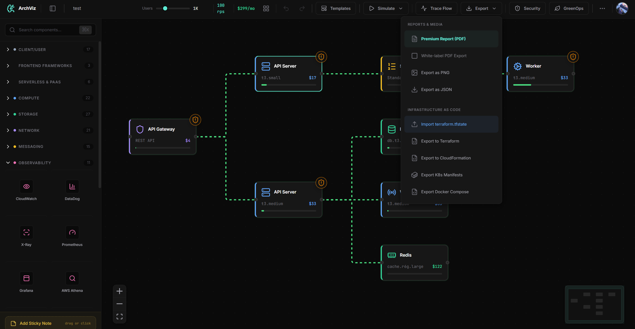The height and width of the screenshot is (329, 635).
Task: Open the Simulate dropdown
Action: (386, 8)
